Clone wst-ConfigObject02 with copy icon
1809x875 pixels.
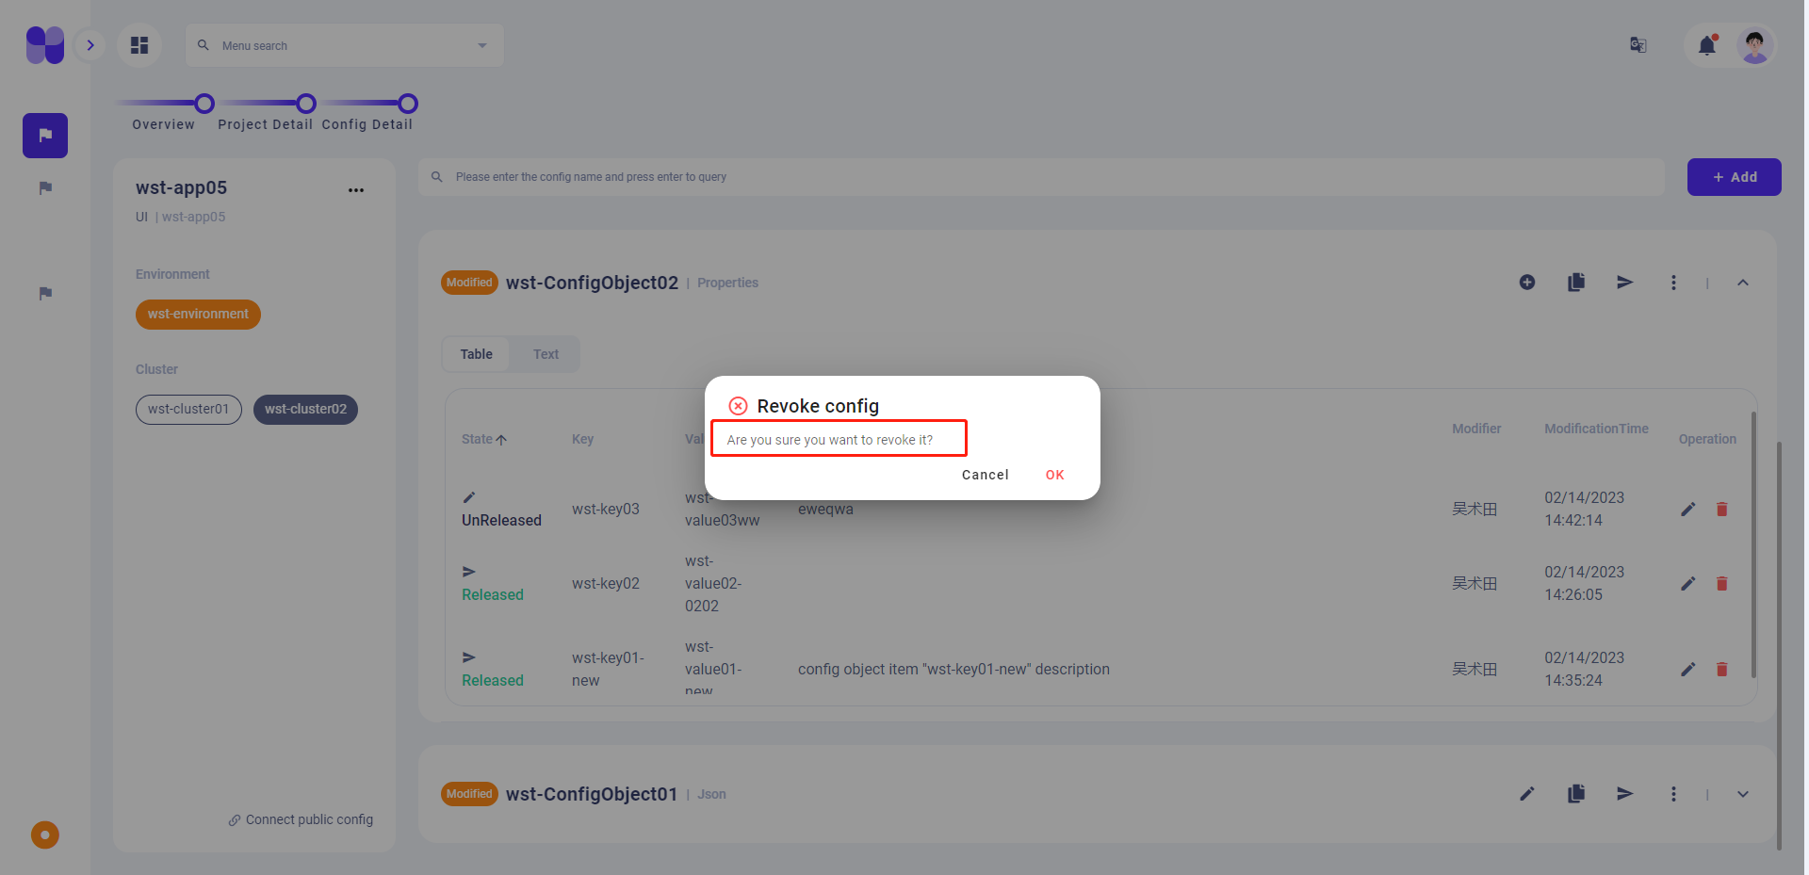tap(1576, 283)
